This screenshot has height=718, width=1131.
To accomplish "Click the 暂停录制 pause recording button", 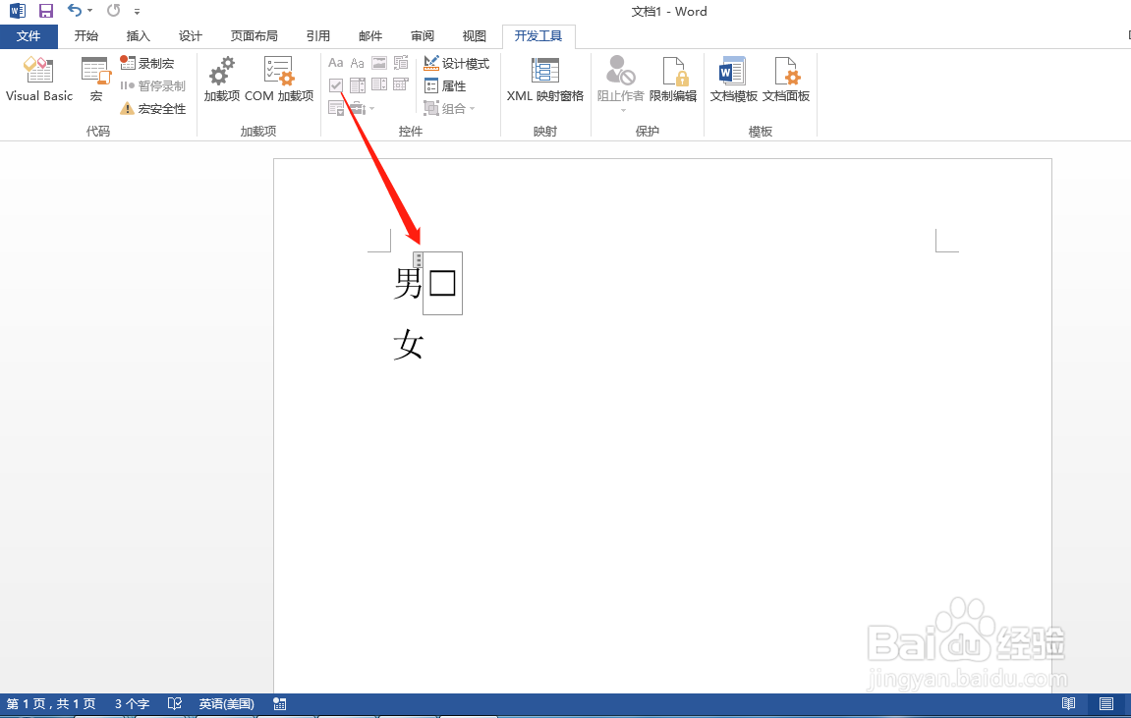I will pos(153,85).
